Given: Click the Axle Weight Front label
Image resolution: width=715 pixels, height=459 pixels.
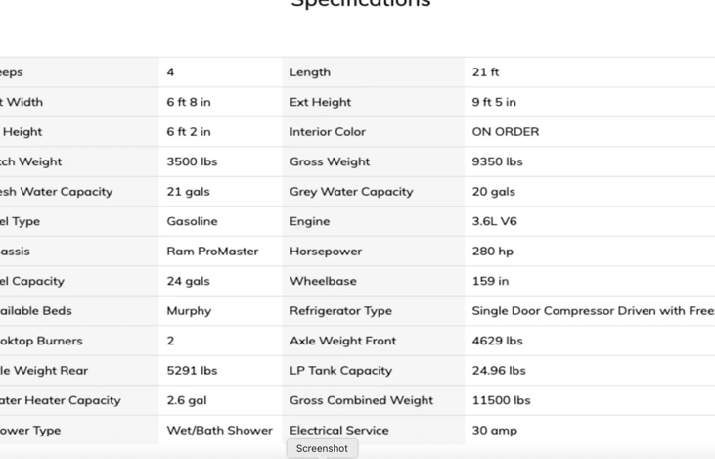Looking at the screenshot, I should (342, 341).
